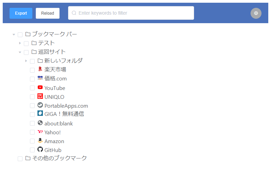Viewport: 271px width, 184px height.
Task: Check the Amazon bookmark checkbox
Action: (x=32, y=141)
